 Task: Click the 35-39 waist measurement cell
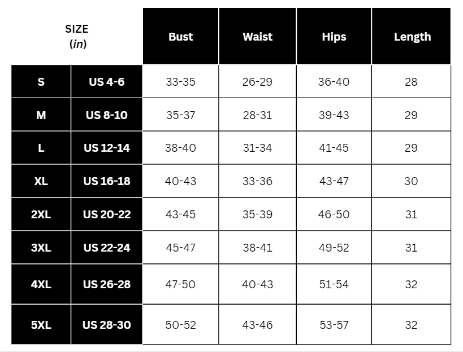257,214
